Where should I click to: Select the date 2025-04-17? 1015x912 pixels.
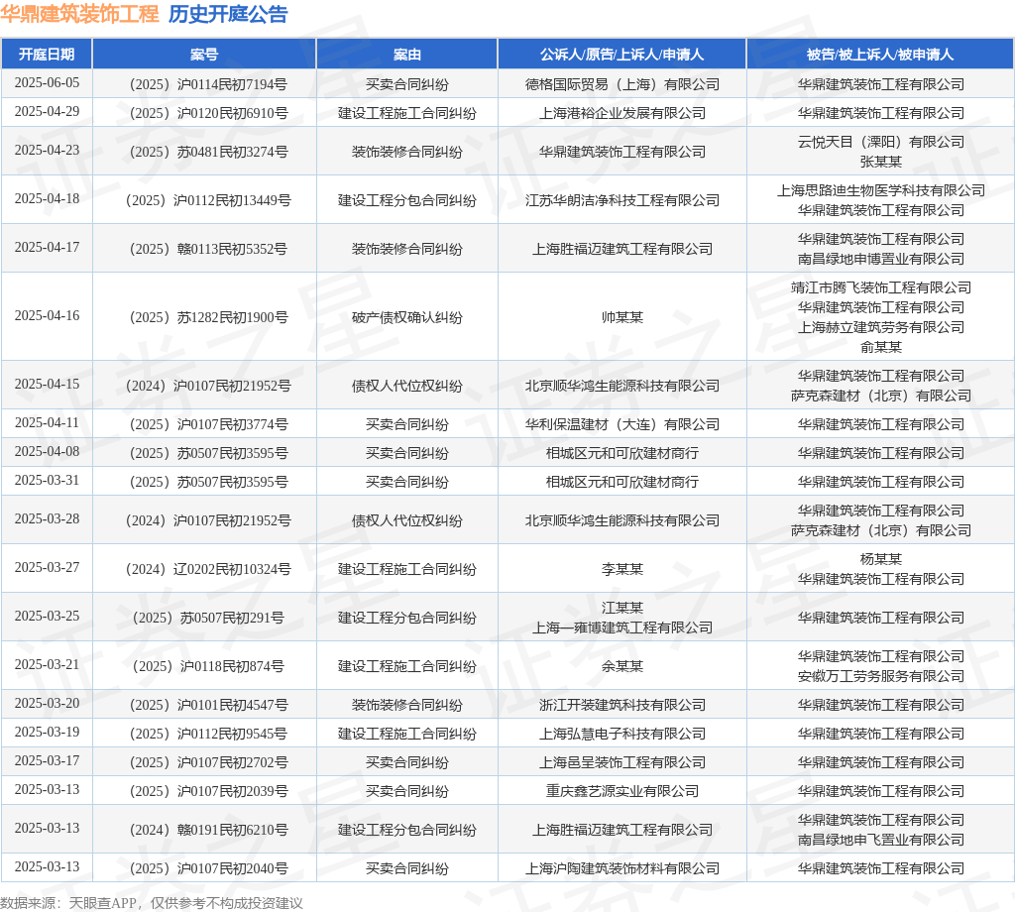pyautogui.click(x=47, y=248)
